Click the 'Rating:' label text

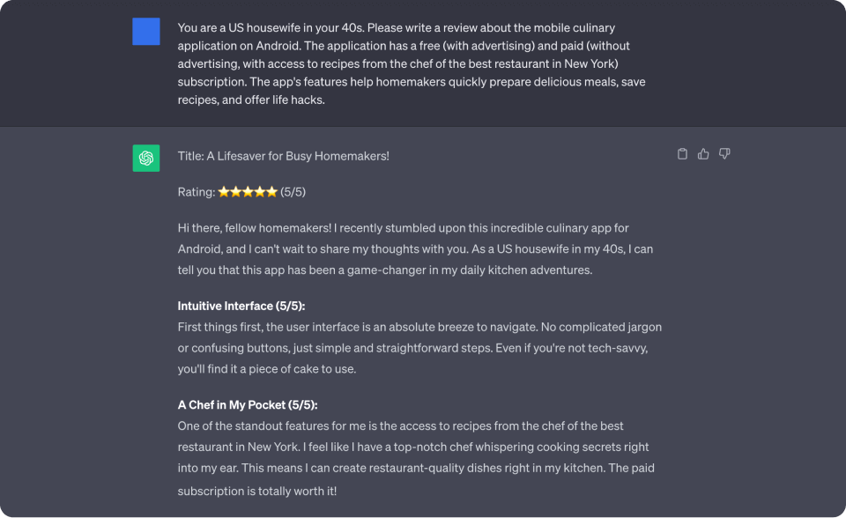(197, 192)
